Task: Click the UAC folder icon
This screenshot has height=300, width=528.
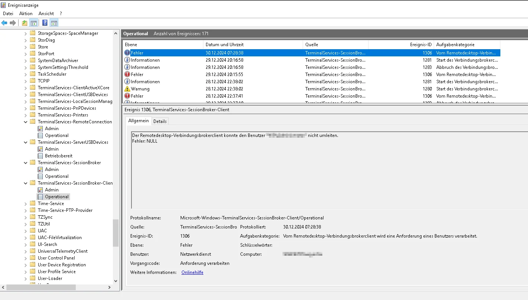Action: [33, 231]
